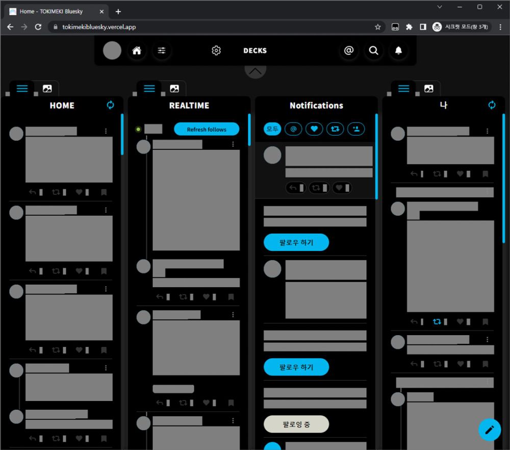
Task: Open more menu on first REALTIME post
Action: (233, 144)
